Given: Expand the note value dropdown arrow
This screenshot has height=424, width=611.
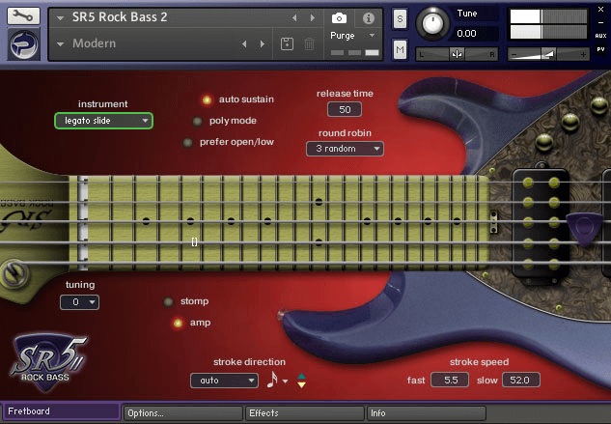Looking at the screenshot, I should tap(286, 382).
